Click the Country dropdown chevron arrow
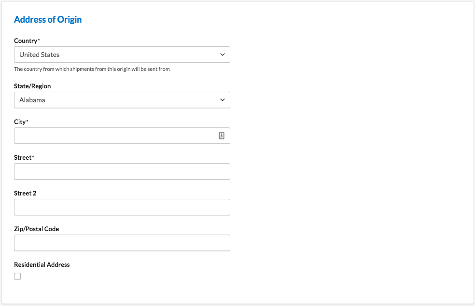Image resolution: width=475 pixels, height=306 pixels. 223,55
